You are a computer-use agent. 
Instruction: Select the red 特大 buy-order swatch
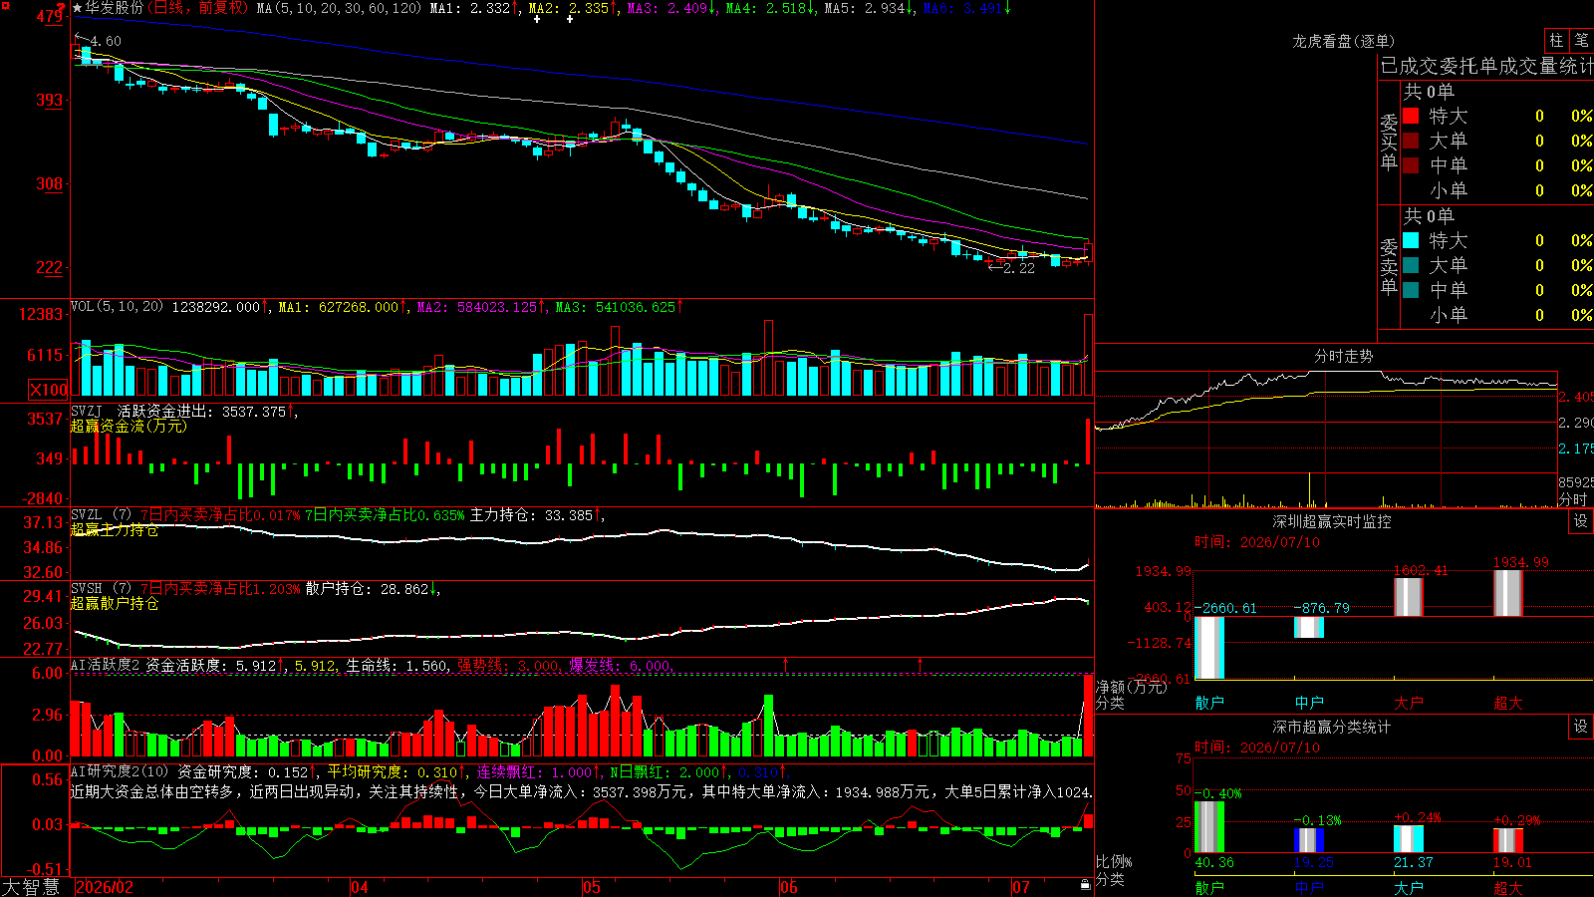point(1411,116)
